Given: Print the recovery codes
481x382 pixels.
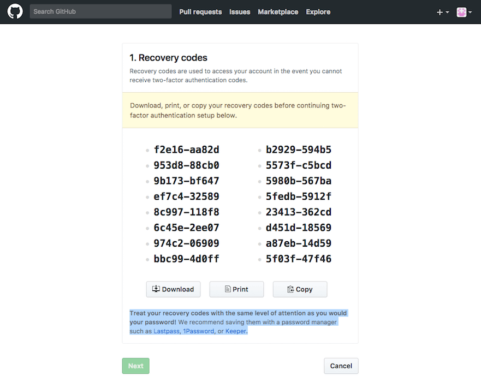Looking at the screenshot, I should coord(236,289).
